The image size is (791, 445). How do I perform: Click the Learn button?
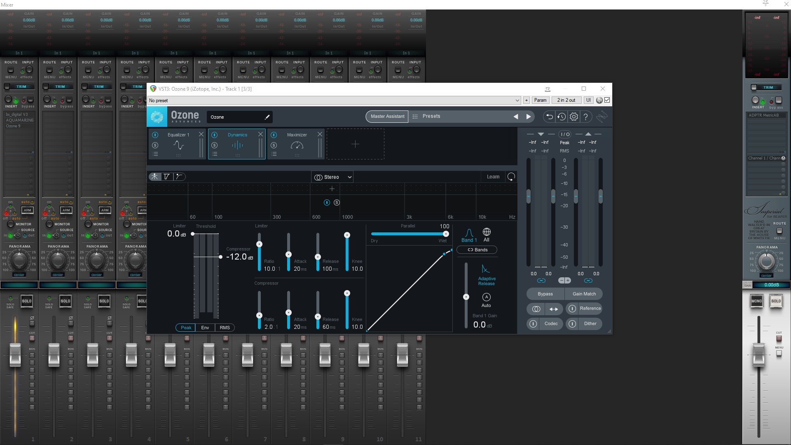pos(493,177)
